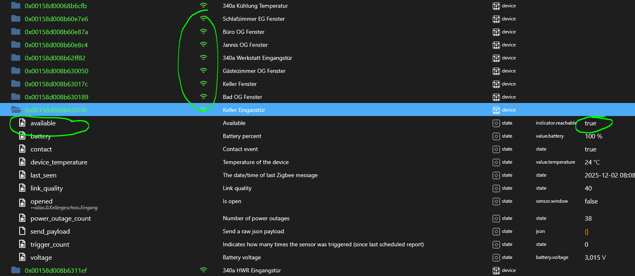Click device ID 0x00158d008b62ff82
Viewport: 635px width, 276px height.
point(55,58)
